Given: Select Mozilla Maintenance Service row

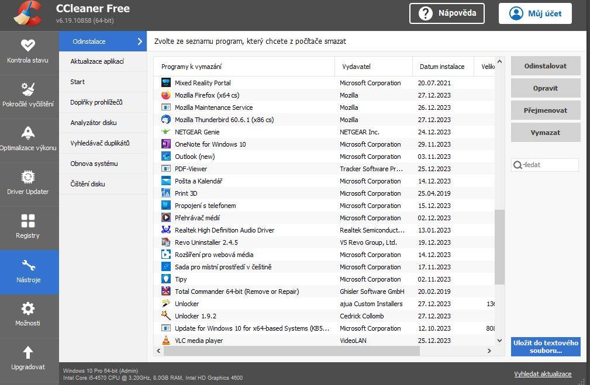Looking at the screenshot, I should [x=325, y=107].
